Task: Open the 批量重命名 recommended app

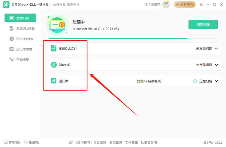Action: coord(149,142)
